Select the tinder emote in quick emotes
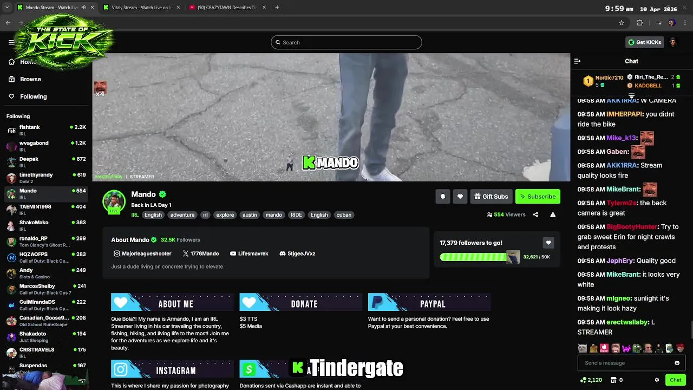The width and height of the screenshot is (693, 390). click(x=604, y=348)
